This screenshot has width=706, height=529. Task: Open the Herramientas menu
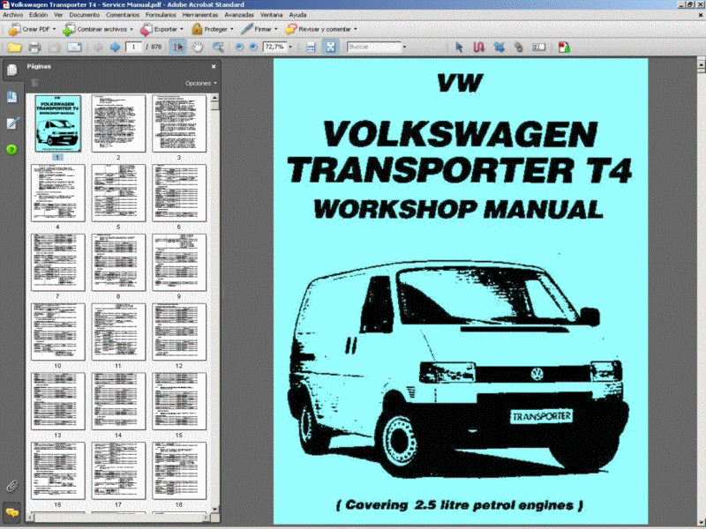coord(200,15)
